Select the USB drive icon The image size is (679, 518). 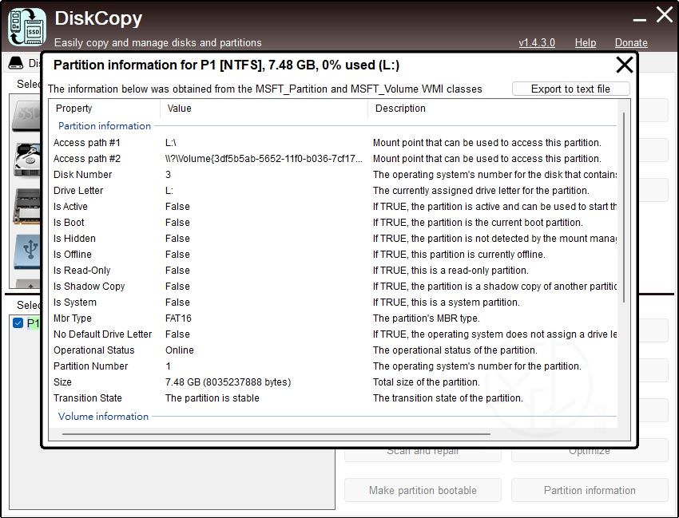[26, 251]
